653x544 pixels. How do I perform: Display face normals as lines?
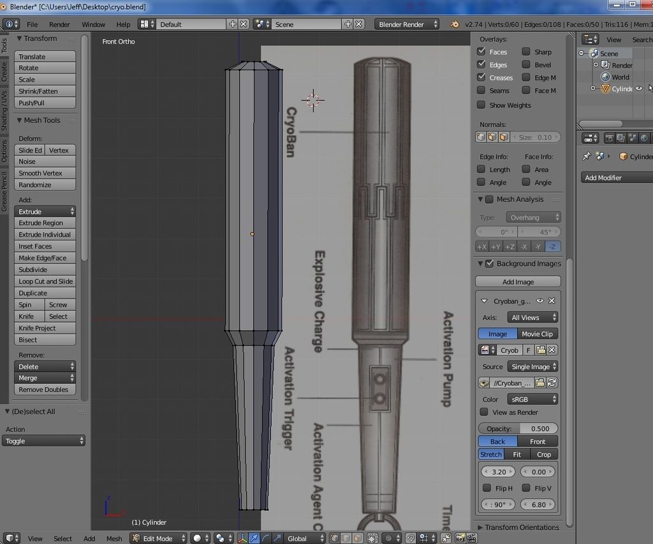point(504,137)
